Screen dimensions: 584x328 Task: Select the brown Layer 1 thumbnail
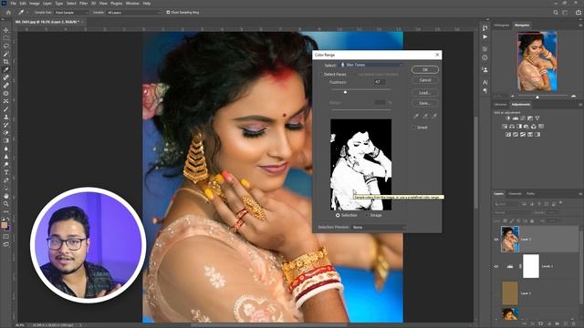[510, 293]
